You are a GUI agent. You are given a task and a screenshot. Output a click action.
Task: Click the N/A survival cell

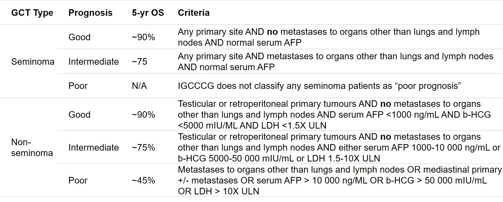(139, 86)
